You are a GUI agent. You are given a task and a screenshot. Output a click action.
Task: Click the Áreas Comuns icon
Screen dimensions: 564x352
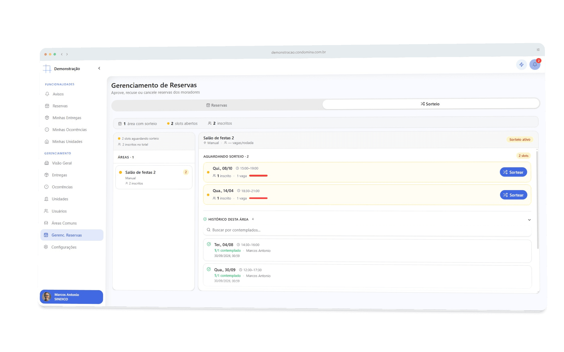point(46,223)
